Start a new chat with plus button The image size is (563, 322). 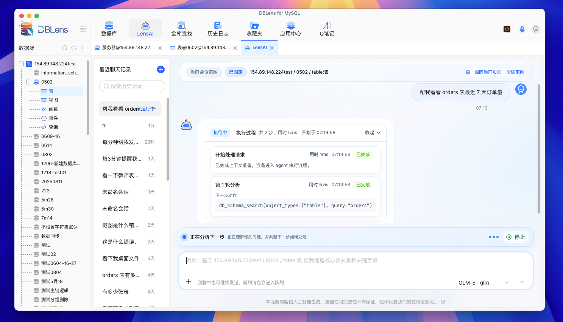(161, 70)
